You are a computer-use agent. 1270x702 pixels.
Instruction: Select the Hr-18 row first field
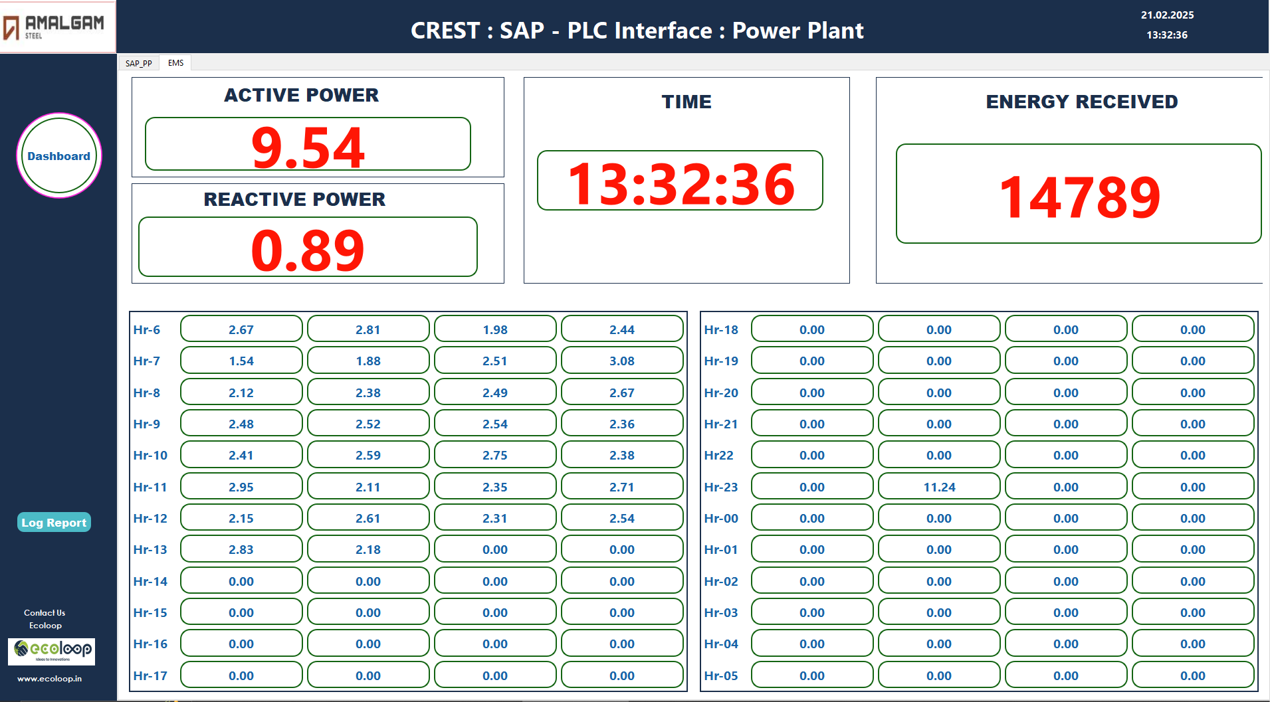[811, 328]
